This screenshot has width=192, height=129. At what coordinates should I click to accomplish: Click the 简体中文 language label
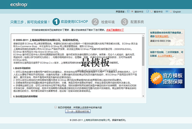139,12
